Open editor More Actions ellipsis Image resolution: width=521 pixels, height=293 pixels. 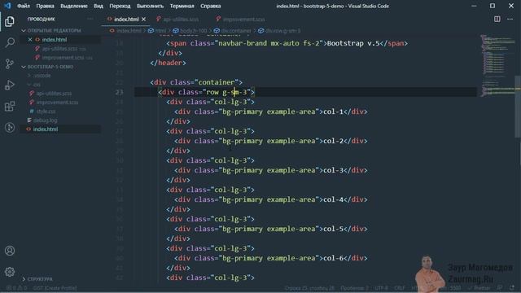pyautogui.click(x=510, y=19)
